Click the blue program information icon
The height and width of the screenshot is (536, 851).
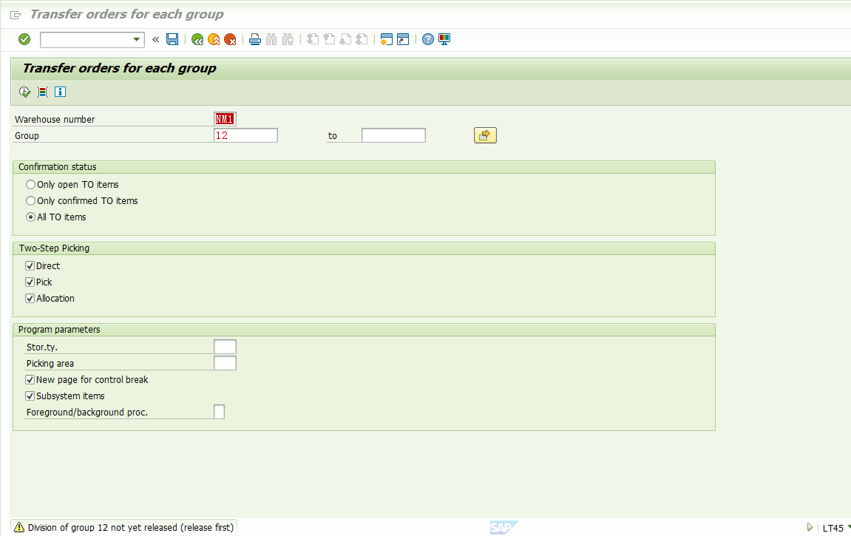[60, 92]
